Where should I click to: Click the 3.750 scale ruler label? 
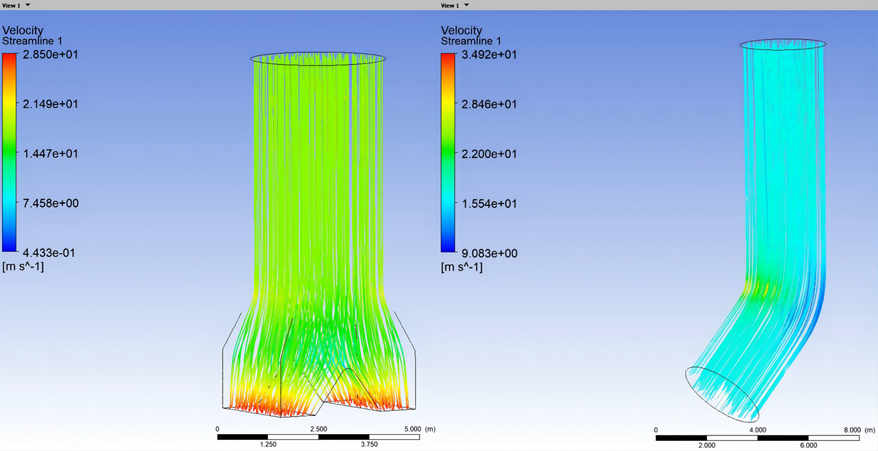(369, 445)
